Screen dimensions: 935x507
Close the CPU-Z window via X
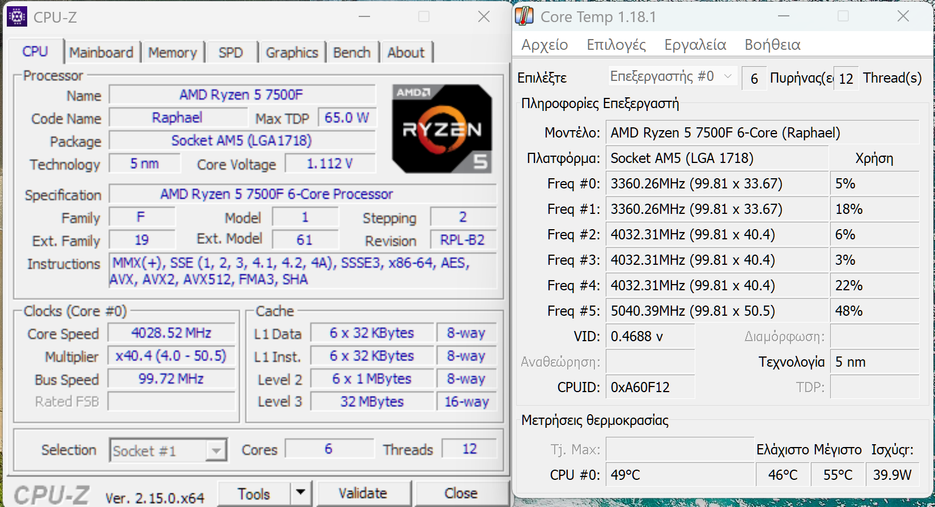coord(484,16)
